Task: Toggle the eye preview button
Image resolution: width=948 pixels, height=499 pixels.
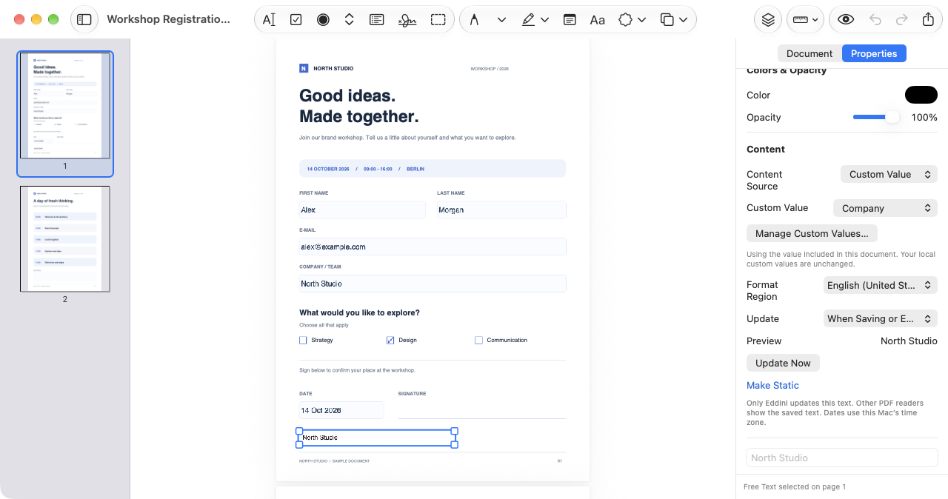Action: 846,20
